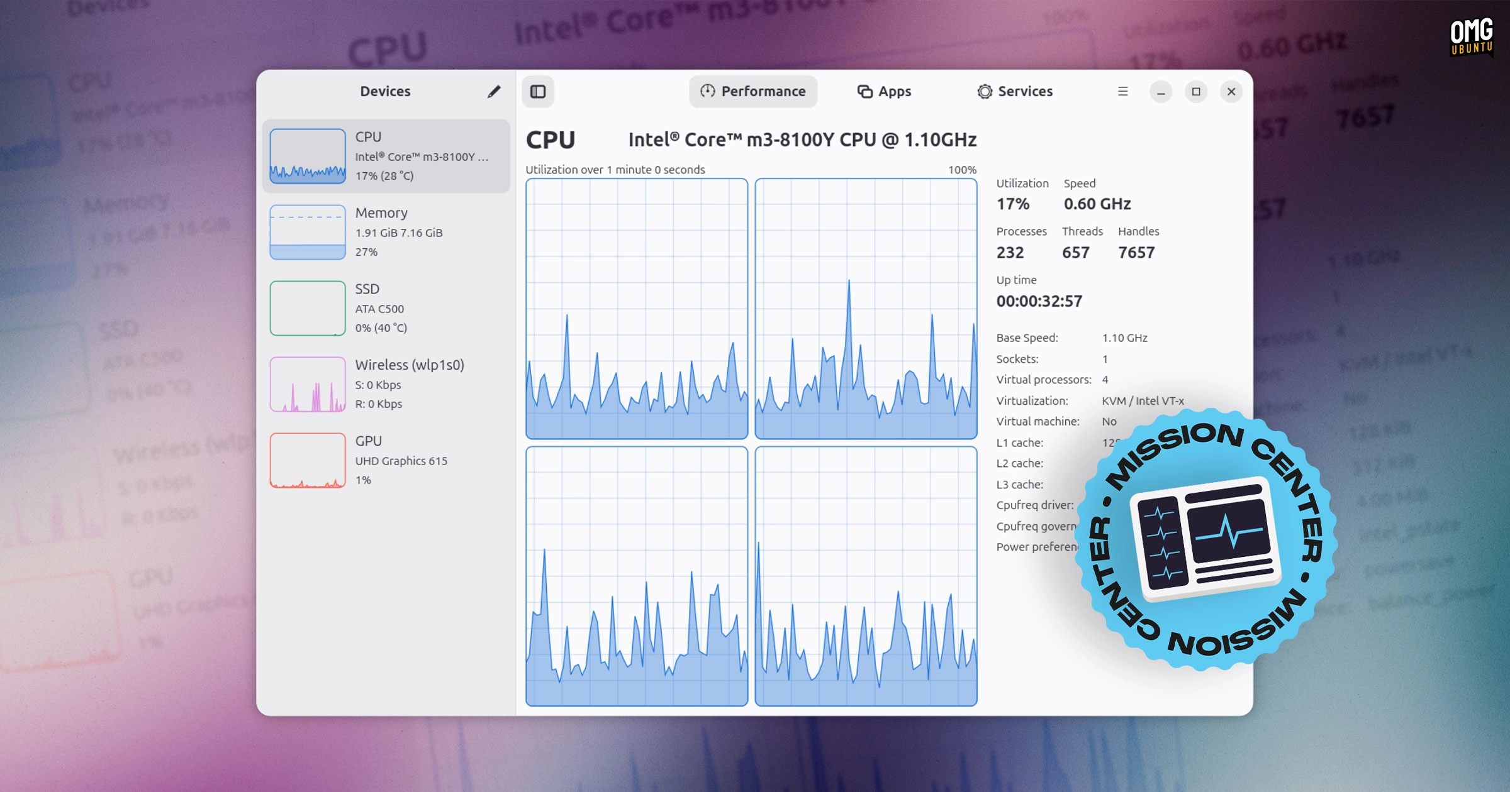Click the pencil icon to edit devices list

click(495, 91)
